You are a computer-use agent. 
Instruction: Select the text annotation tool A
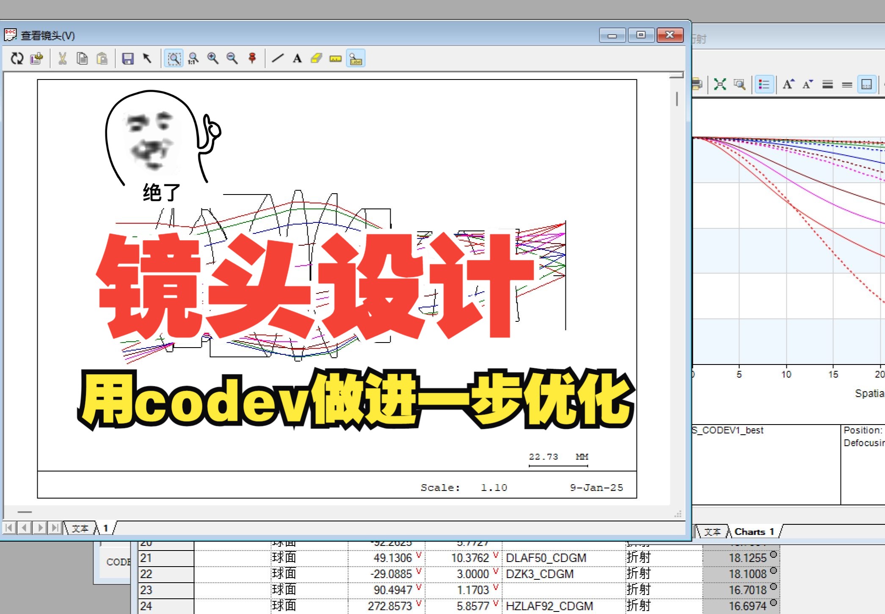pos(297,59)
